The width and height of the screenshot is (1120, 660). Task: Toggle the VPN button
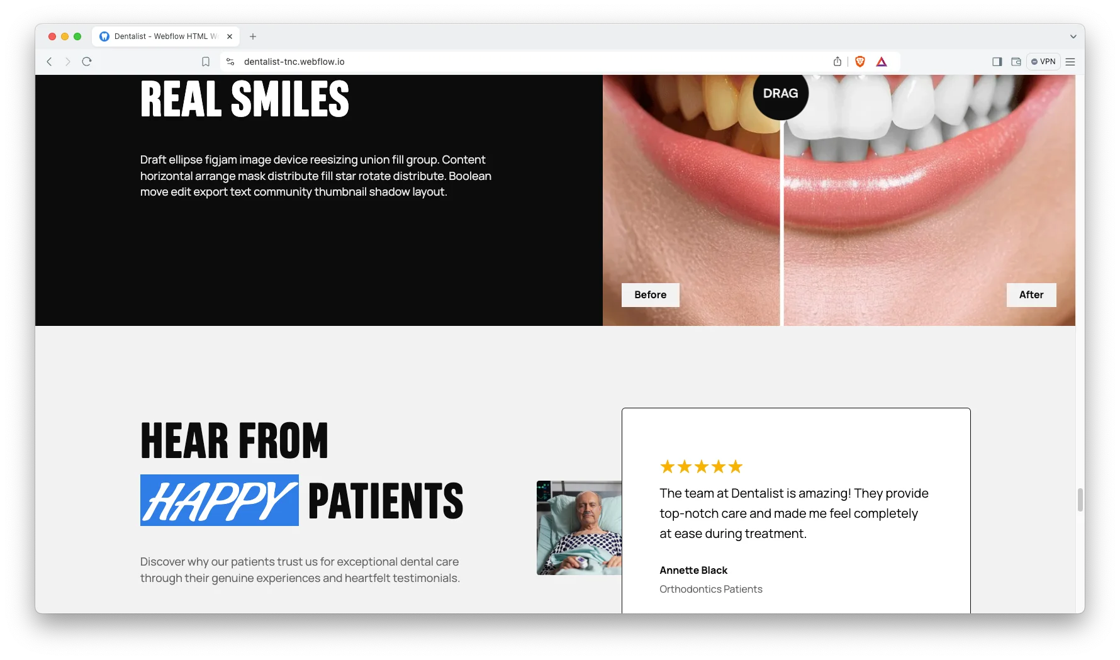point(1043,62)
